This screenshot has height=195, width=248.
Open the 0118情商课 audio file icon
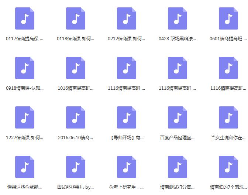coord(76,18)
